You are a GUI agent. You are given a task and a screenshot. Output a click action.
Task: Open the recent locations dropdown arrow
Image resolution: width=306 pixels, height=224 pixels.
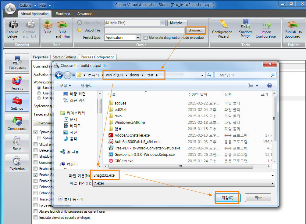(73, 75)
